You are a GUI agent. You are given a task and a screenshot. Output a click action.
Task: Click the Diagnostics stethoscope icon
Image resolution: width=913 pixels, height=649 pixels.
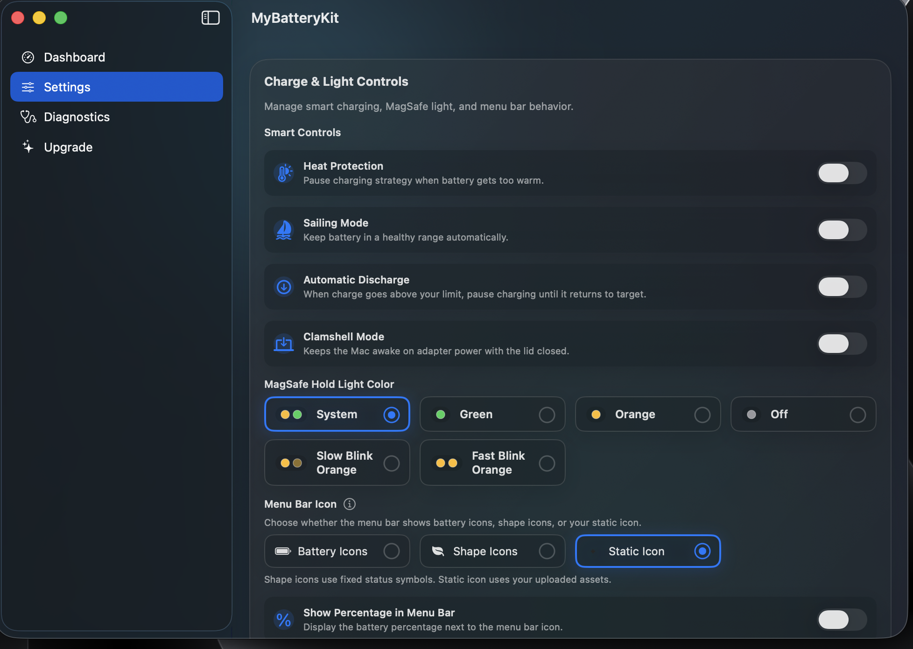[28, 117]
